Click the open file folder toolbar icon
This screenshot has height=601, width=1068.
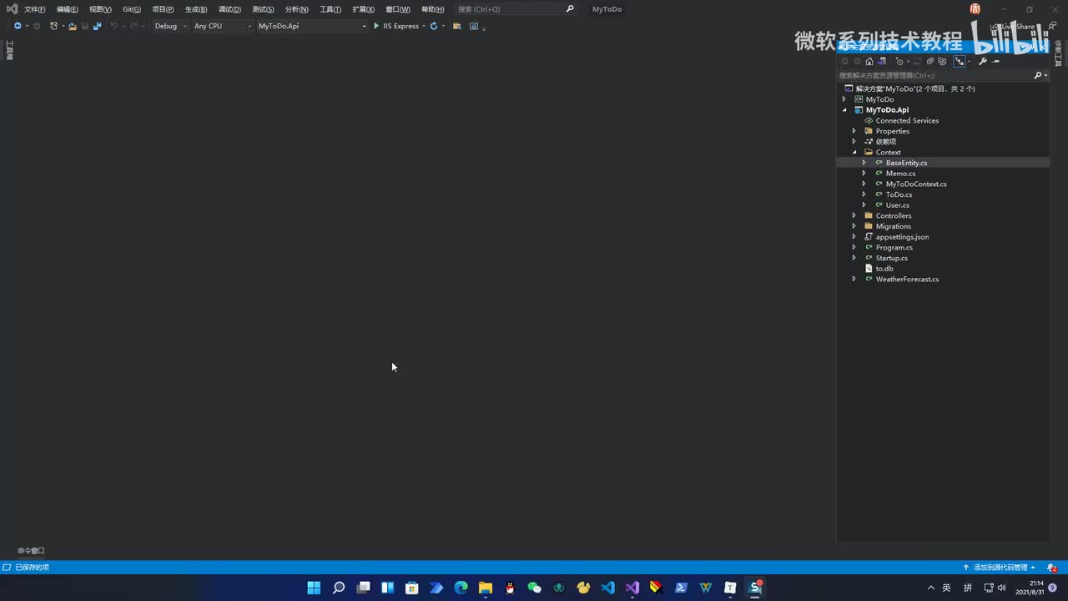(73, 26)
